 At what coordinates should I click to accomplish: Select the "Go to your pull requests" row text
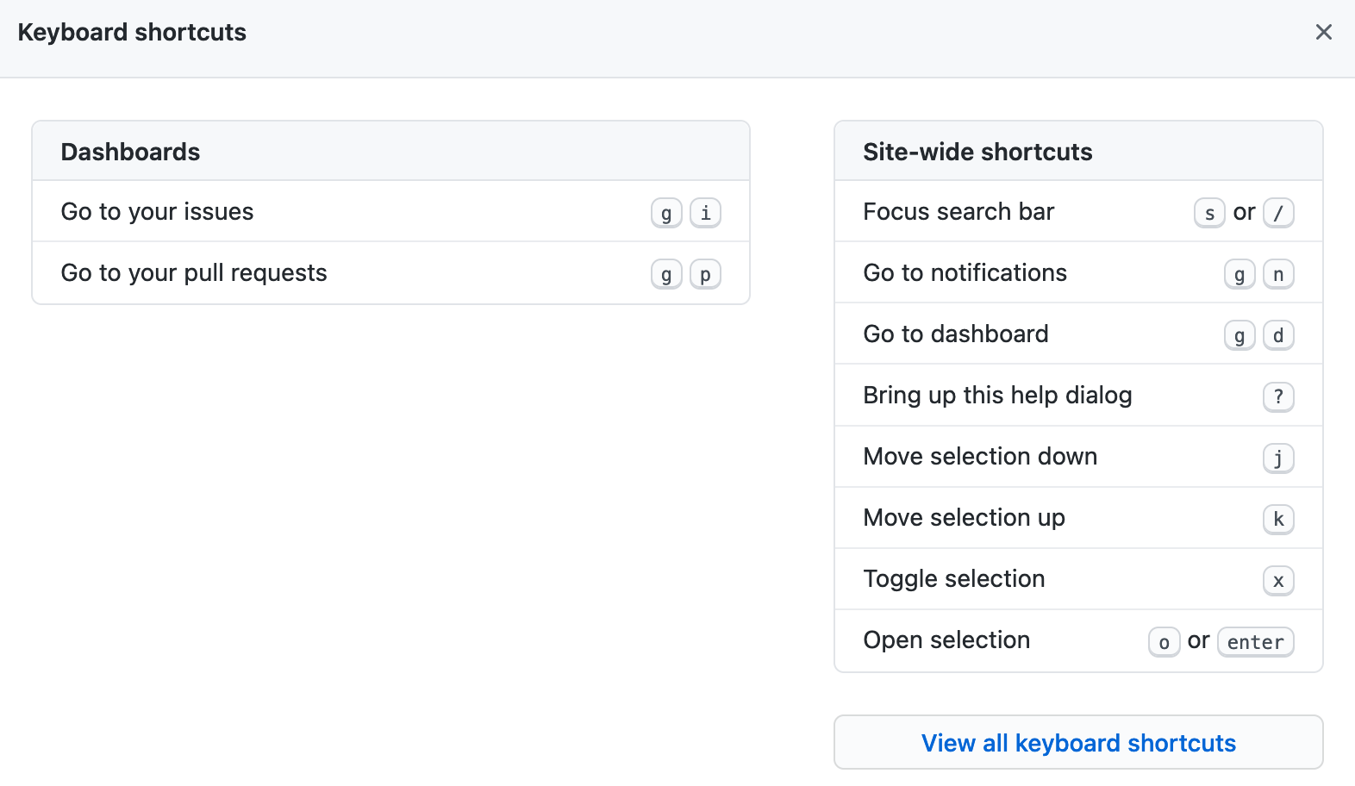[x=194, y=273]
